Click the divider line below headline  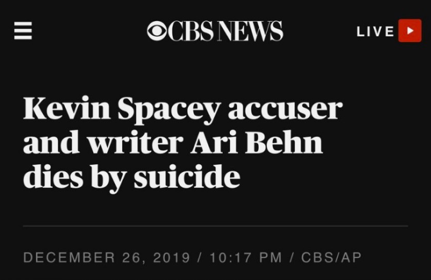click(x=215, y=226)
